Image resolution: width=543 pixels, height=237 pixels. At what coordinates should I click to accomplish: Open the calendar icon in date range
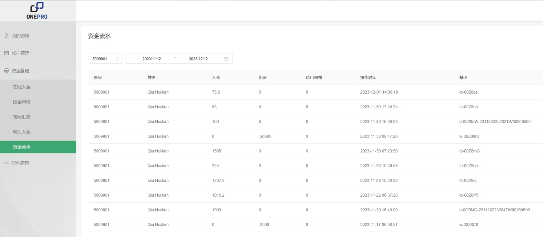coord(226,59)
